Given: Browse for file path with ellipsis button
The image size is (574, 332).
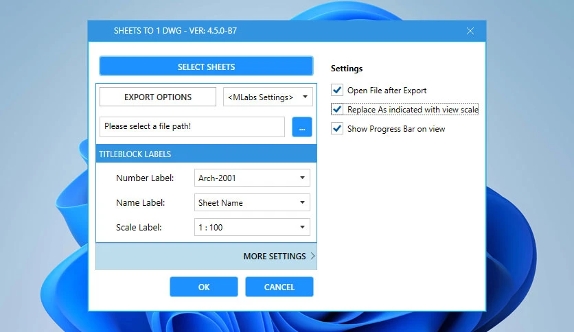Looking at the screenshot, I should [302, 127].
